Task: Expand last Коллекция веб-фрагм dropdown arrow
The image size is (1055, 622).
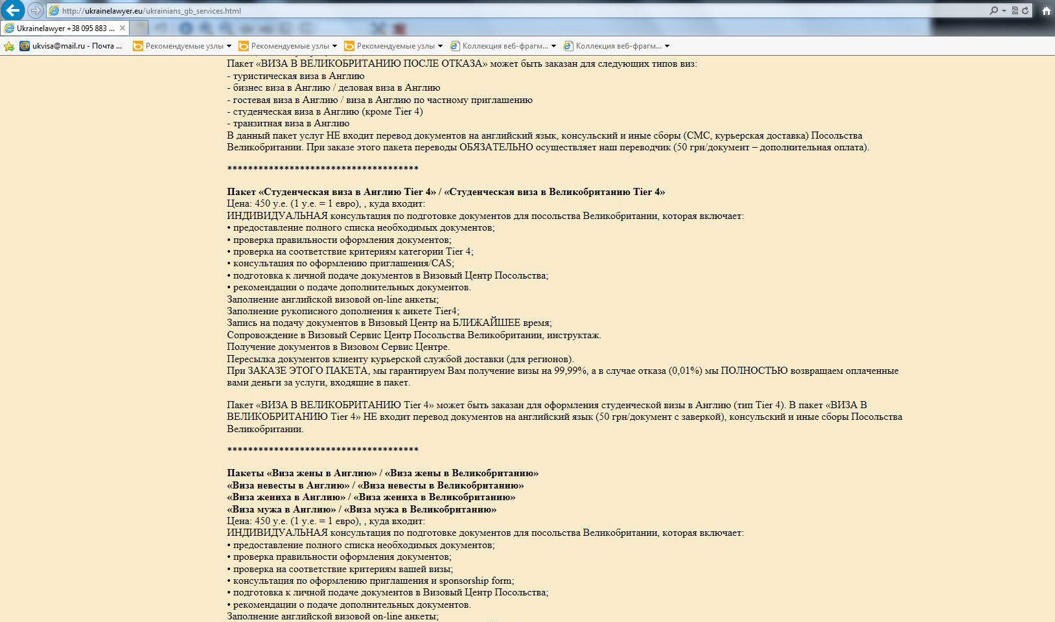Action: [x=667, y=46]
